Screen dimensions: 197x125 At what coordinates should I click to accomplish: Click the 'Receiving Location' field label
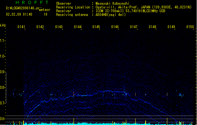pyautogui.click(x=73, y=7)
